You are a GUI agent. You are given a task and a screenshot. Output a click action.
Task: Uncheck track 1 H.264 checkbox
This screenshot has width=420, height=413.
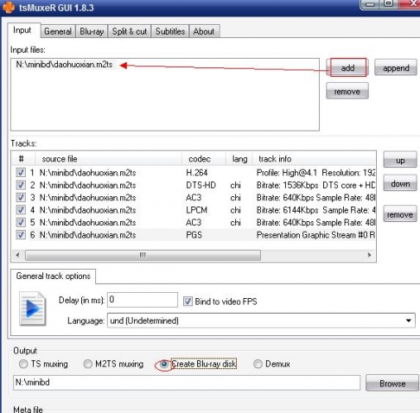click(21, 173)
